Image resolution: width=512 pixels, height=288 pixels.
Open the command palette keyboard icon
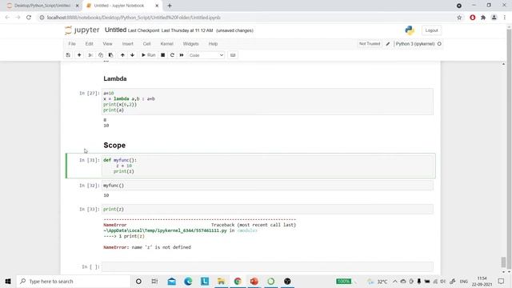pos(233,55)
